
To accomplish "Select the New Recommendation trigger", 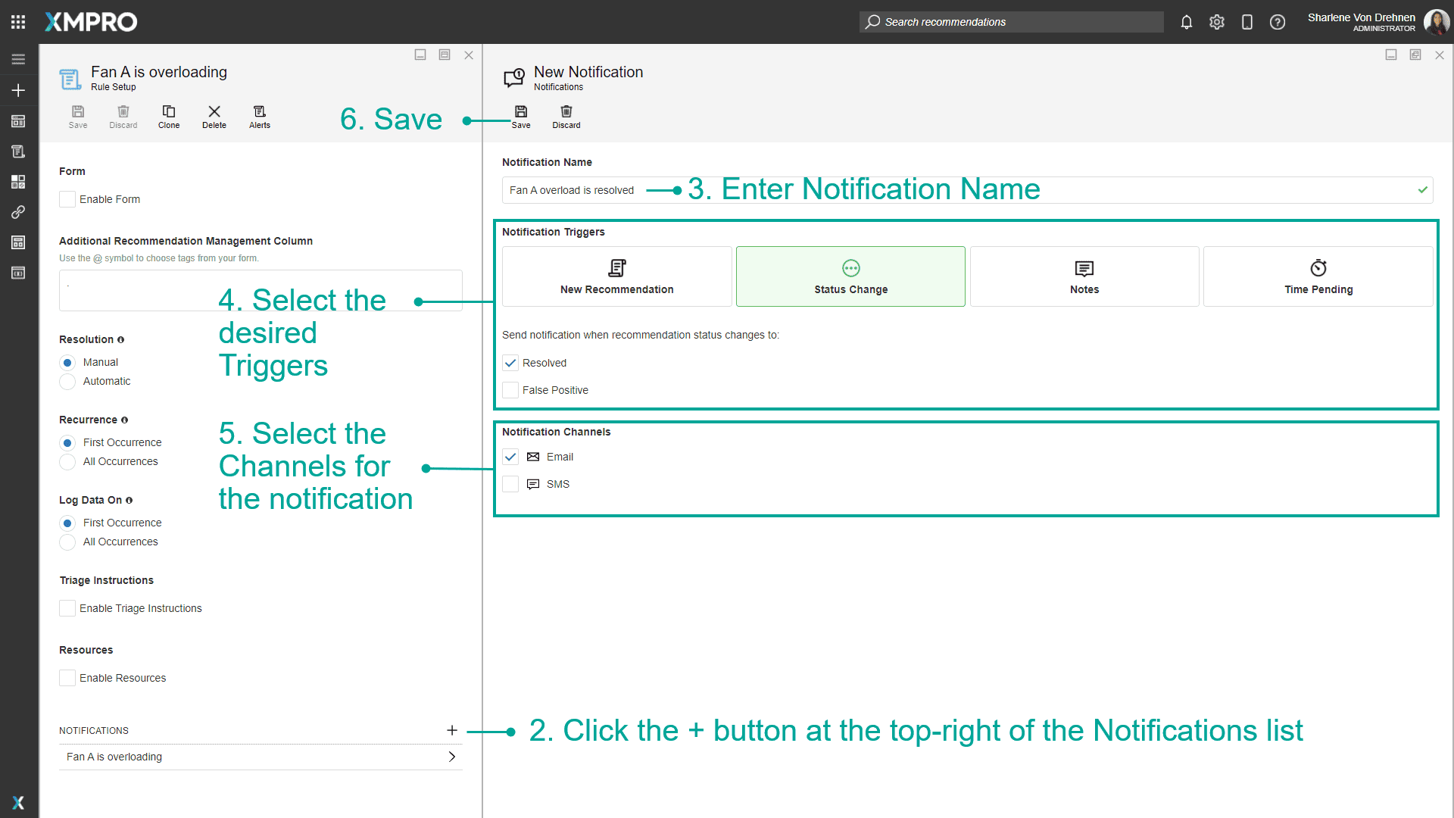I will pos(616,276).
